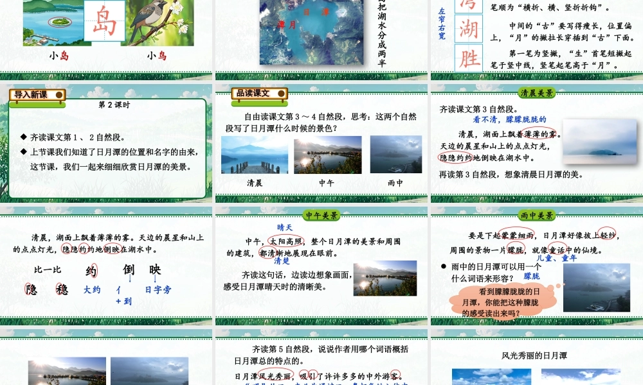Click the circled 风光秀丽 phrase
The height and width of the screenshot is (385, 643).
pos(275,376)
